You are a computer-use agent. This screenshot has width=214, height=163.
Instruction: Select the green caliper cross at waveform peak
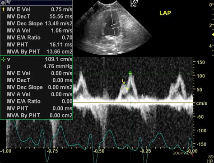click(130, 74)
